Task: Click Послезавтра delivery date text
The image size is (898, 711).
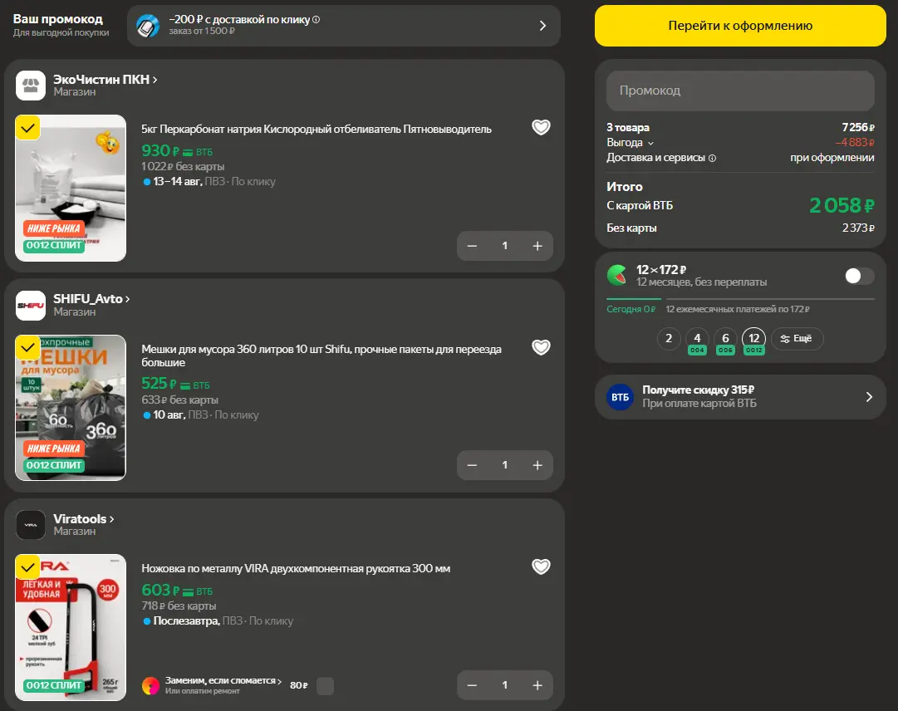Action: 187,620
